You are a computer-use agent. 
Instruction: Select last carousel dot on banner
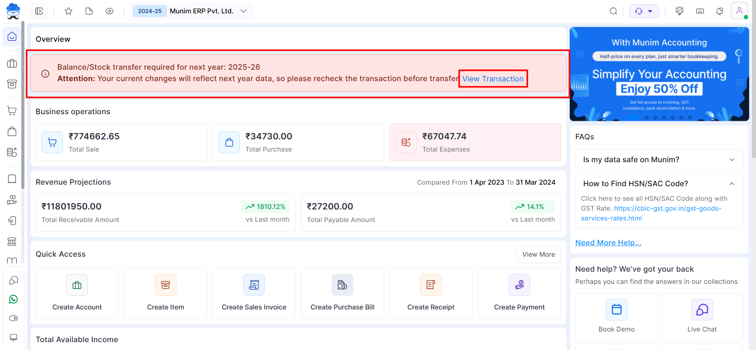pos(690,117)
